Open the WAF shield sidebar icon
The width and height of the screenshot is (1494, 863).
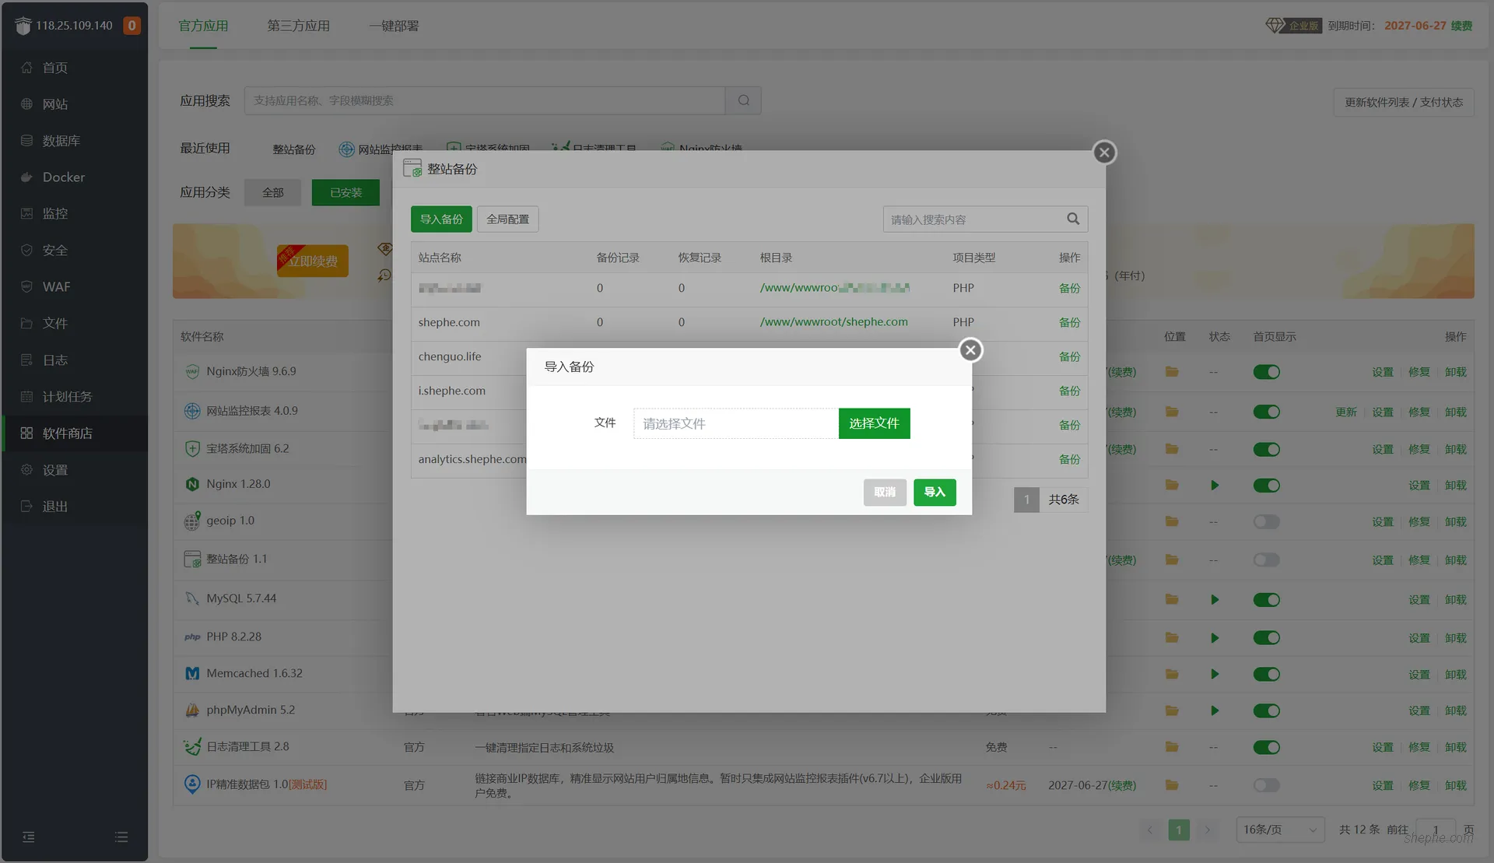pos(26,286)
